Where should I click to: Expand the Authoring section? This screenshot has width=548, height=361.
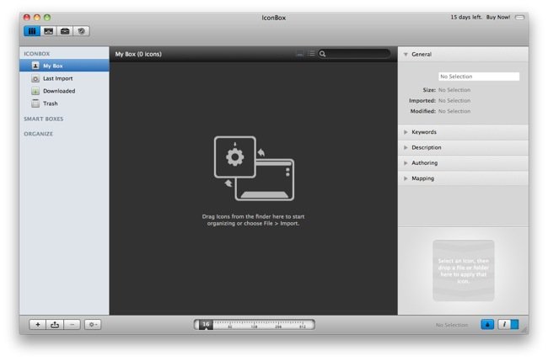(x=406, y=163)
